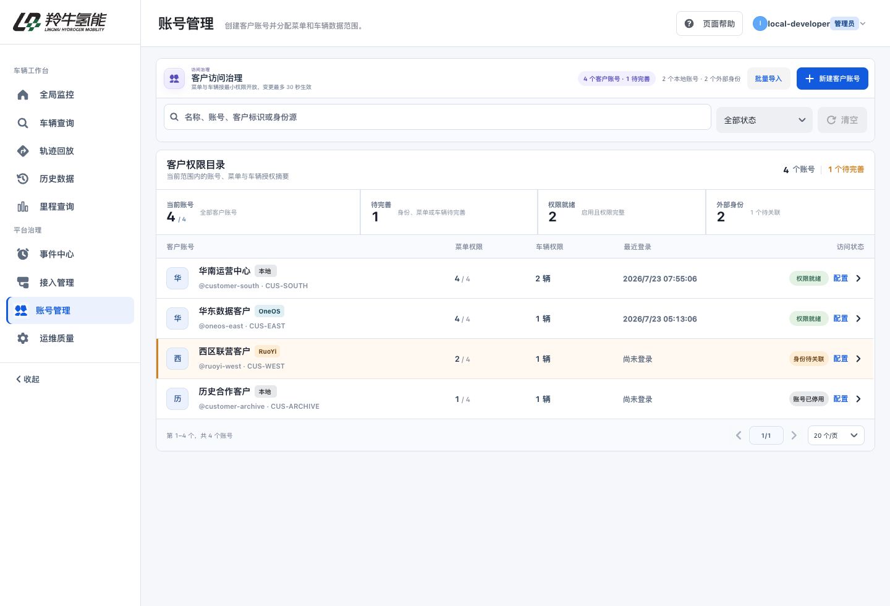Image resolution: width=890 pixels, height=606 pixels.
Task: Expand the 华东数据客户 row chevron
Action: (x=858, y=318)
